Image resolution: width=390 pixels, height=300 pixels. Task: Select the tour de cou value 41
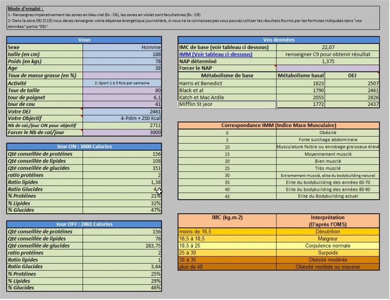[122, 104]
